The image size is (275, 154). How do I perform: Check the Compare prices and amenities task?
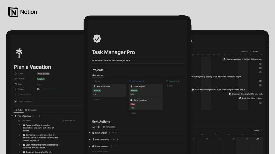click(x=19, y=135)
